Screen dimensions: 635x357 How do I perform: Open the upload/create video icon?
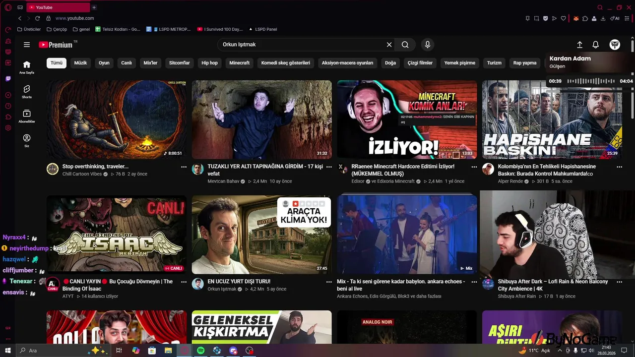point(579,45)
